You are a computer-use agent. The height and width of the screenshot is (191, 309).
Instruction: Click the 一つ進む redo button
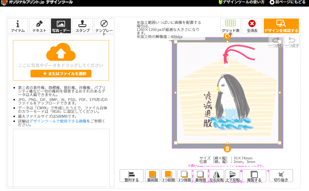[x=276, y=41]
